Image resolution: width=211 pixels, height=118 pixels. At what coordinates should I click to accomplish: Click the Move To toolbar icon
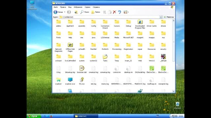pos(105,12)
